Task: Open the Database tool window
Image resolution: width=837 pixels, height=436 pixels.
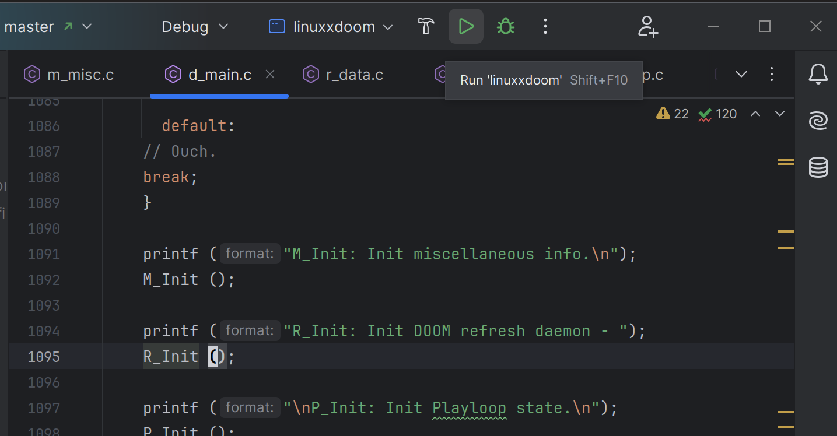Action: point(818,167)
